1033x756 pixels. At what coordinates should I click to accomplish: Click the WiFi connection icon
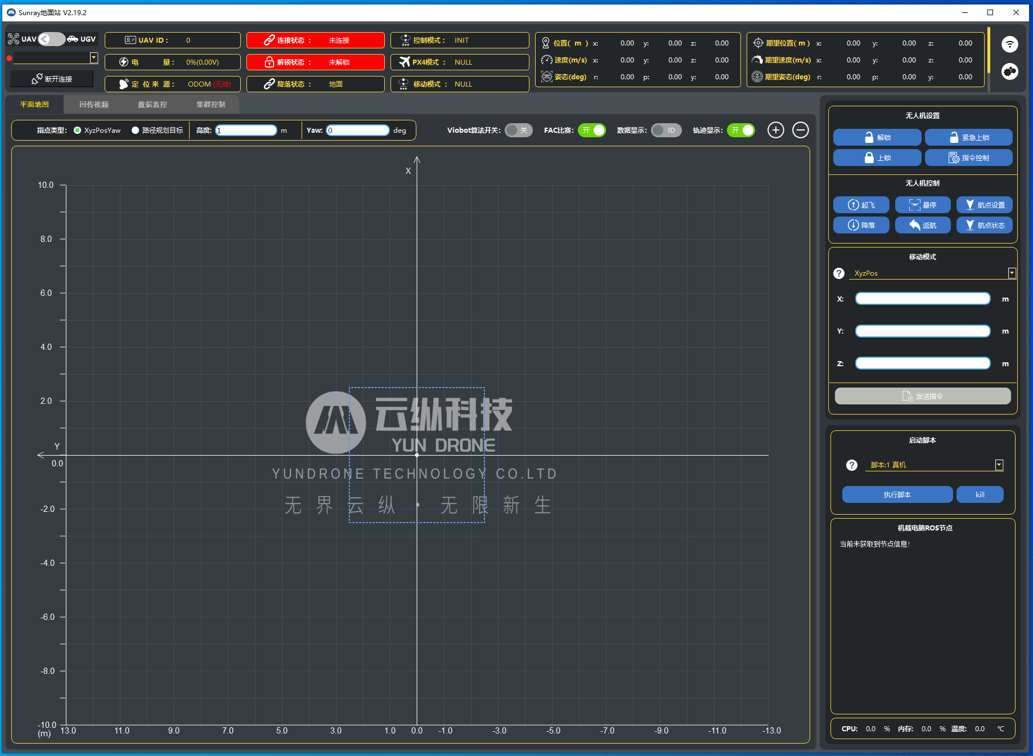point(1010,44)
